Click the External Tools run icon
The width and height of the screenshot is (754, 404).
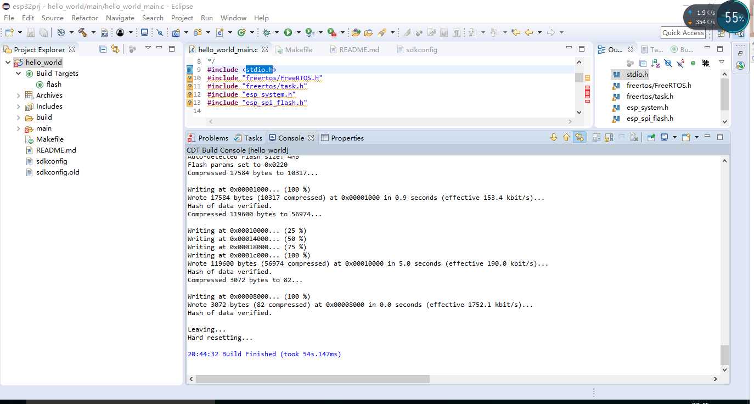(x=331, y=32)
